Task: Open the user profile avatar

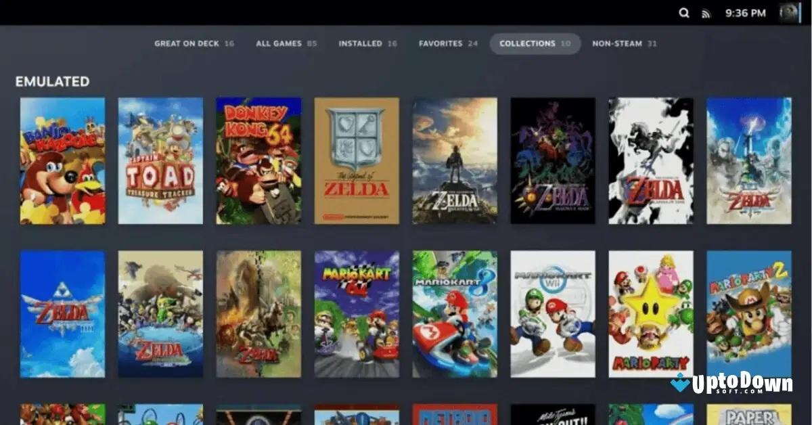Action: (x=790, y=12)
